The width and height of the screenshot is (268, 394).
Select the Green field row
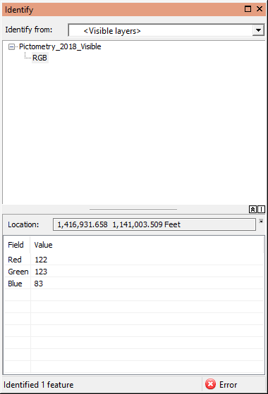[134, 272]
